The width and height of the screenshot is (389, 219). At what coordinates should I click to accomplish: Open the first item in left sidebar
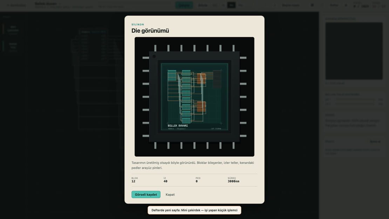pos(13,29)
